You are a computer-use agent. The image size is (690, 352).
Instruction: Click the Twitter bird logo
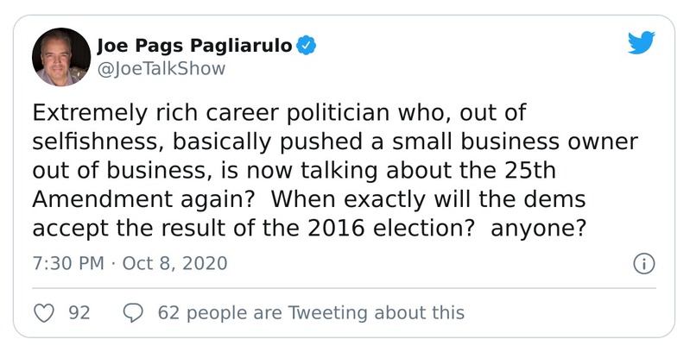coord(641,42)
